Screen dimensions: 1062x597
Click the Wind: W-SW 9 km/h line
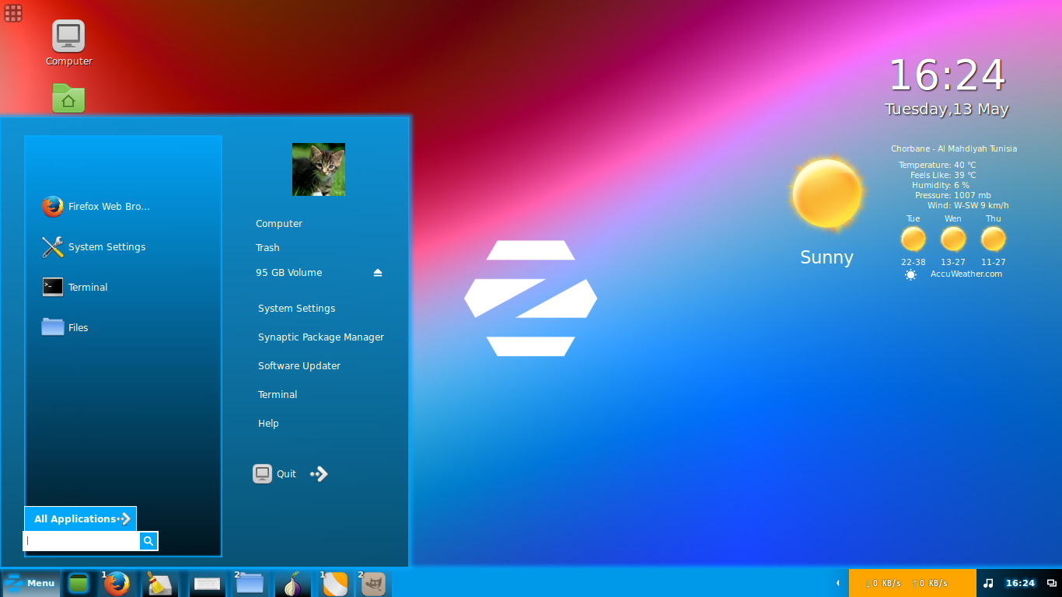coord(968,205)
